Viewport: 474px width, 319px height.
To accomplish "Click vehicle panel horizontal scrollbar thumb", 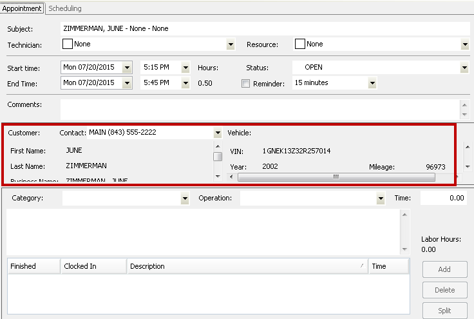I will 336,177.
